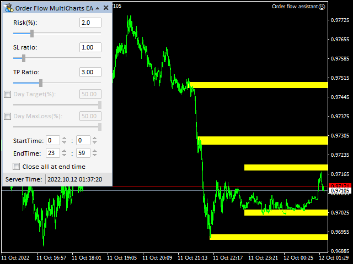Increase the EndTime minute with up arrow

tap(94, 151)
